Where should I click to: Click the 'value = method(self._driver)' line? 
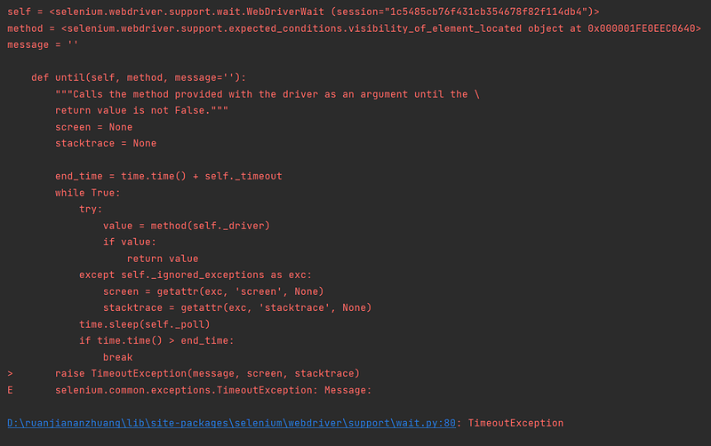click(x=187, y=226)
